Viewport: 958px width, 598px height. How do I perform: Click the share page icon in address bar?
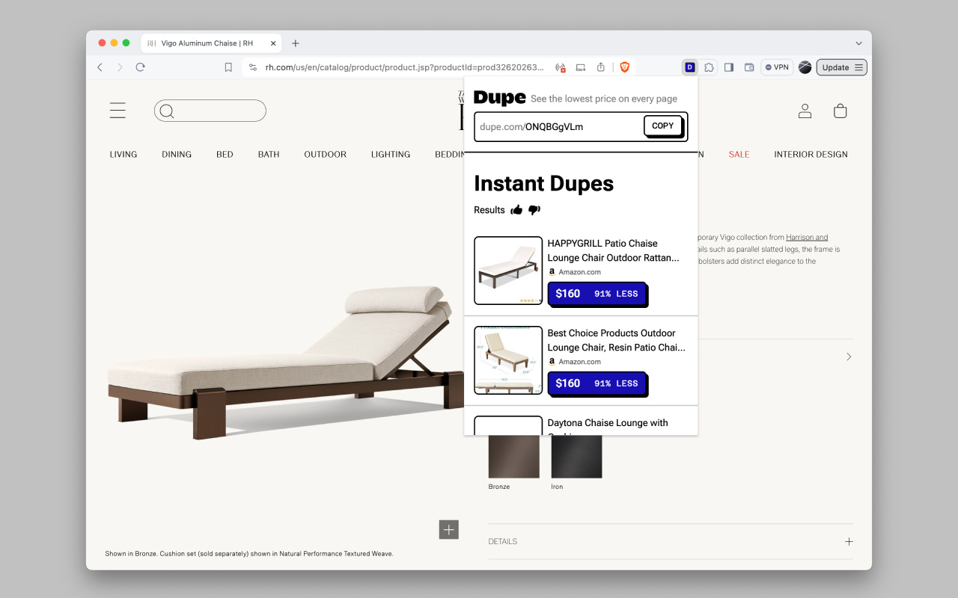601,67
